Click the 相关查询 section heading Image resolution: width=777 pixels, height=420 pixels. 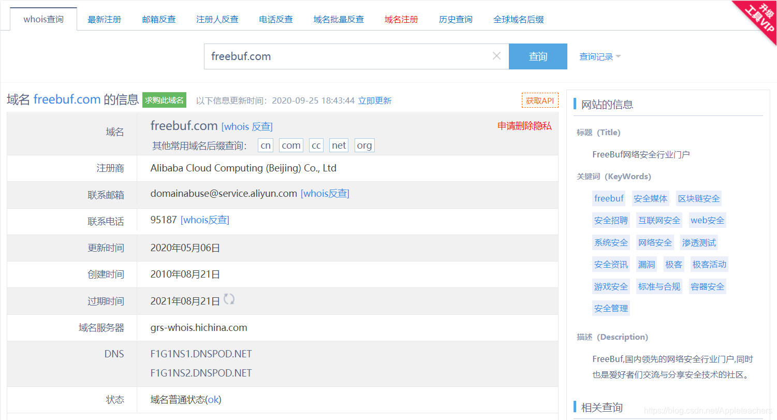point(602,408)
